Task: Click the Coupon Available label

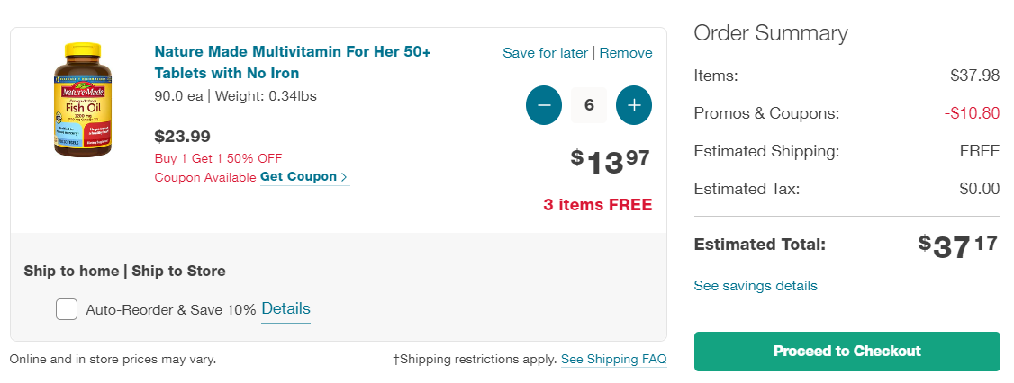Action: (x=205, y=178)
